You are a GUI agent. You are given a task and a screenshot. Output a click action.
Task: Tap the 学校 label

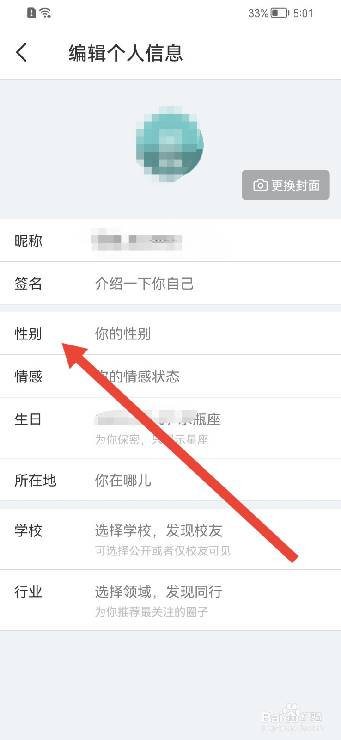[28, 530]
